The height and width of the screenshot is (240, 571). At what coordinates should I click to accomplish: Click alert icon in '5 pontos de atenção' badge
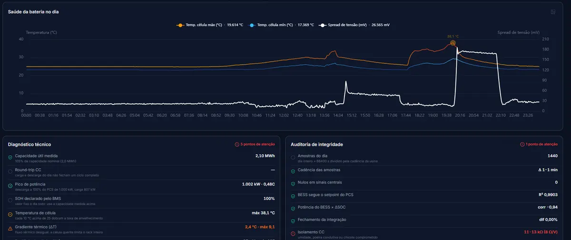(x=237, y=144)
